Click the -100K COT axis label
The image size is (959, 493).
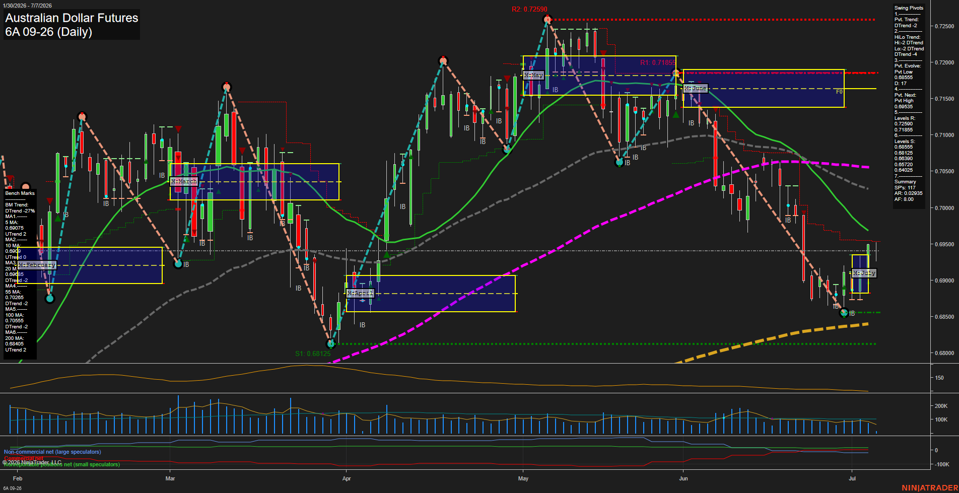click(942, 464)
